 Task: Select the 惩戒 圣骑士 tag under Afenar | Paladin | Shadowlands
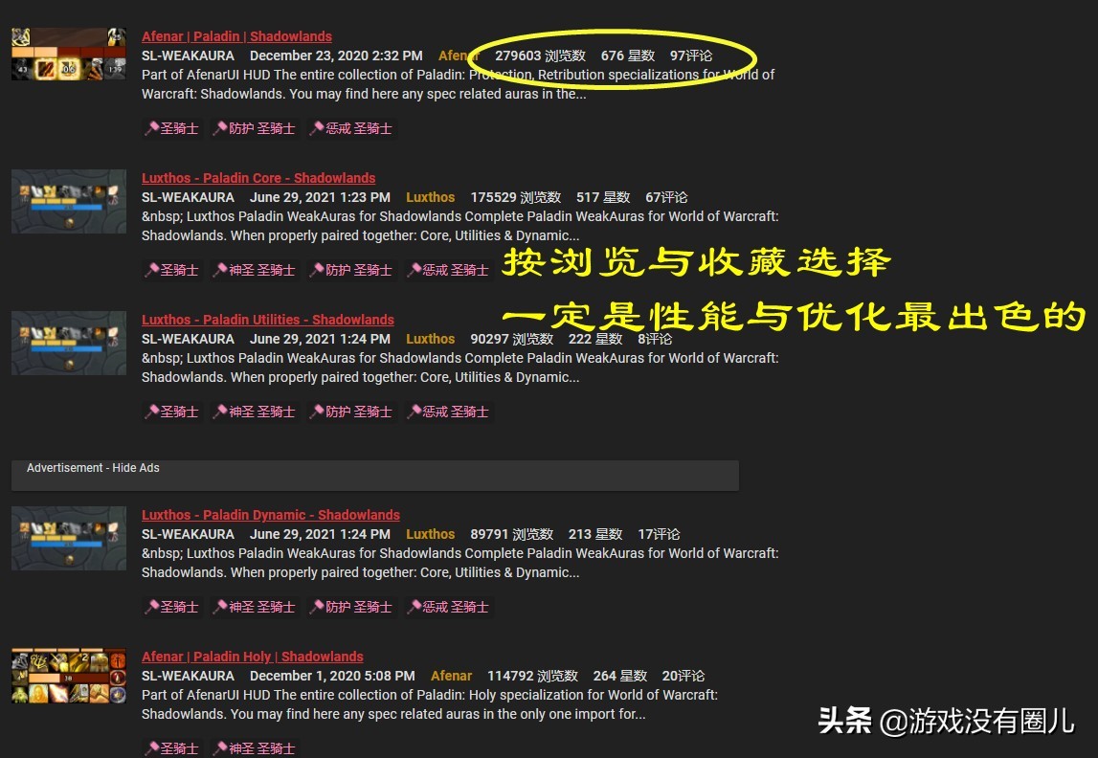351,128
